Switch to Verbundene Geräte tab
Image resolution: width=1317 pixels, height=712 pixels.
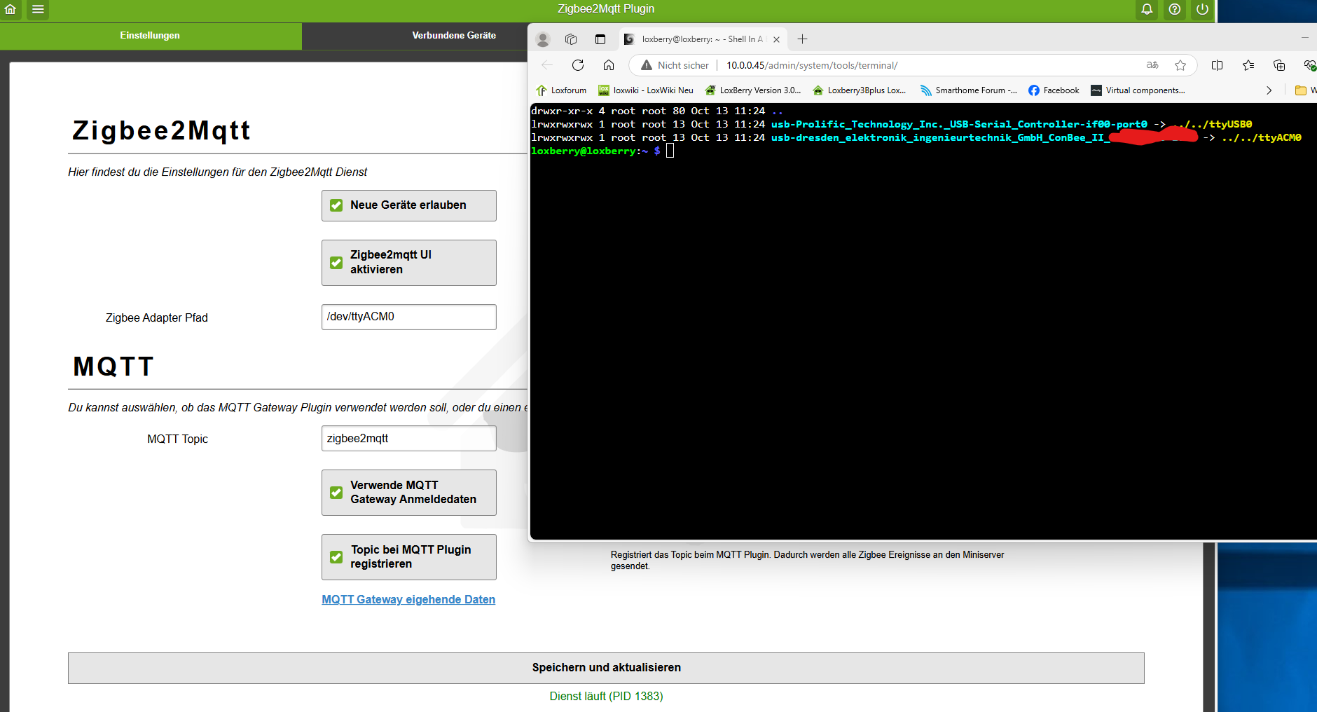[453, 36]
